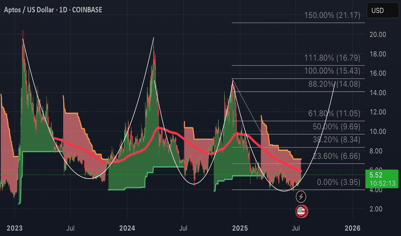401x236 pixels.
Task: Click the lightning bolt event icon
Action: [301, 197]
